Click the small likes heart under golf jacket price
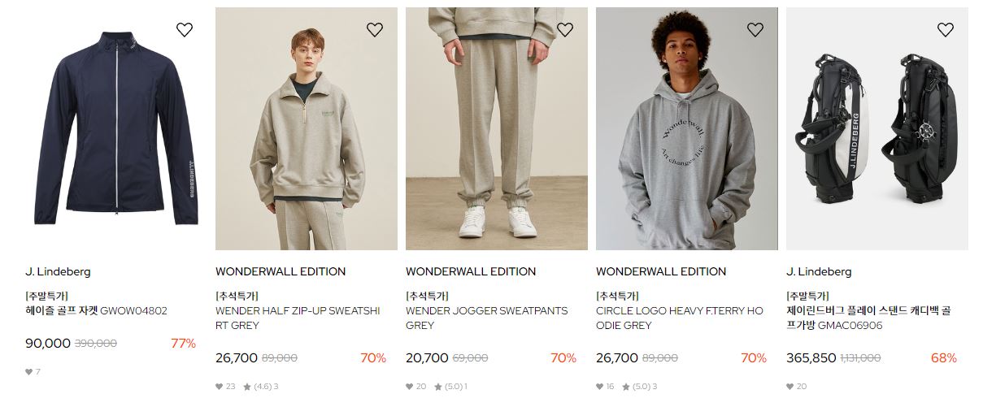 click(28, 372)
